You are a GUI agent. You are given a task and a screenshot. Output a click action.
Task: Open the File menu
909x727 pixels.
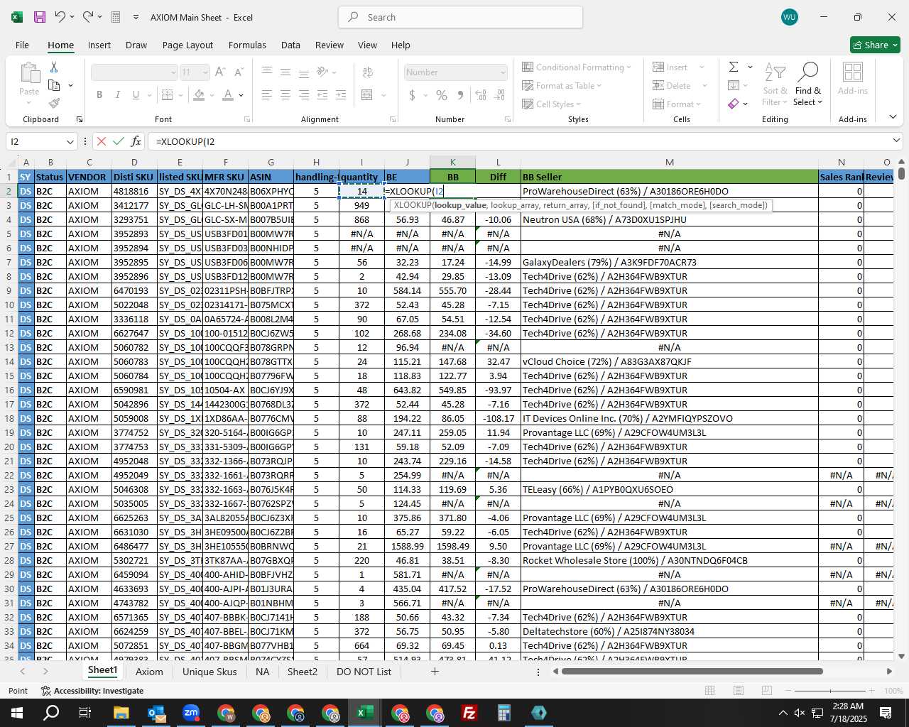tap(22, 45)
